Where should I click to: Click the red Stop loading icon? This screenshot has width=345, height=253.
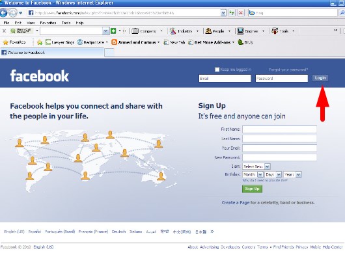(241, 13)
